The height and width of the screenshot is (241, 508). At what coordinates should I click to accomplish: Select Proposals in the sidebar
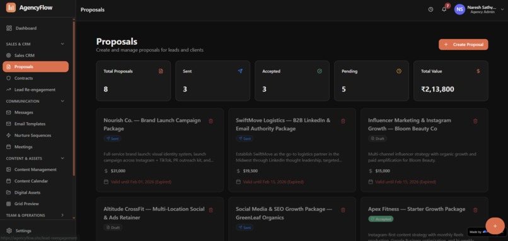point(36,67)
